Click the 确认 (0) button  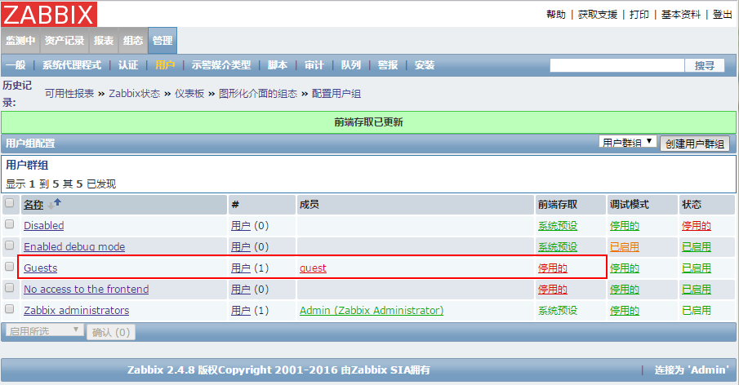[x=111, y=332]
